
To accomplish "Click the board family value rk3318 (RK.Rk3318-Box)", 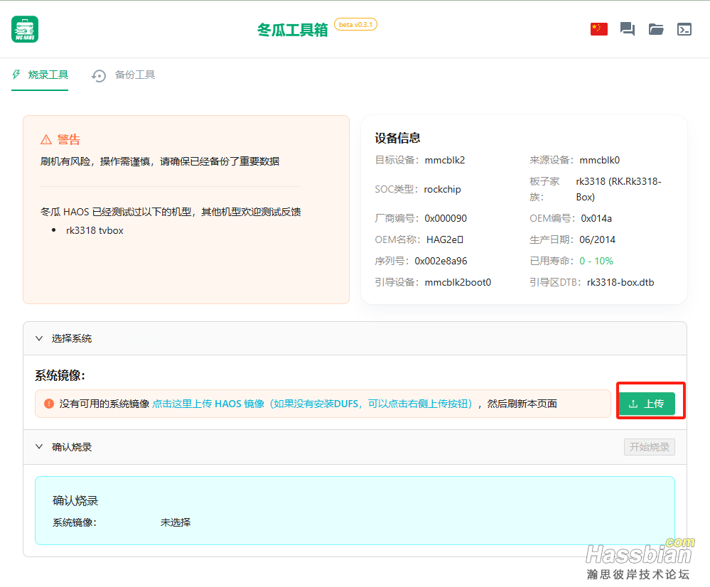I will coord(618,189).
